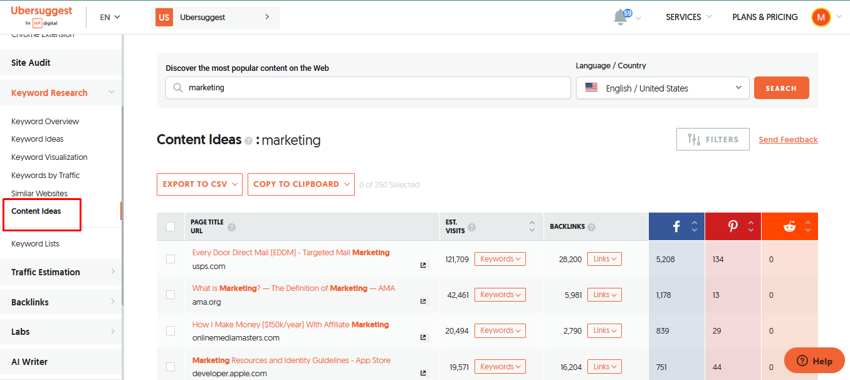Expand the Export to CSV dropdown

[199, 184]
